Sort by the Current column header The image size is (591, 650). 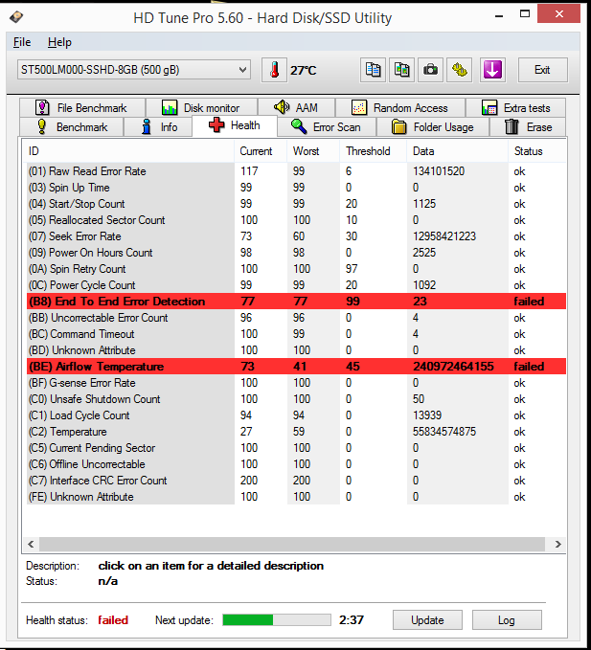261,151
